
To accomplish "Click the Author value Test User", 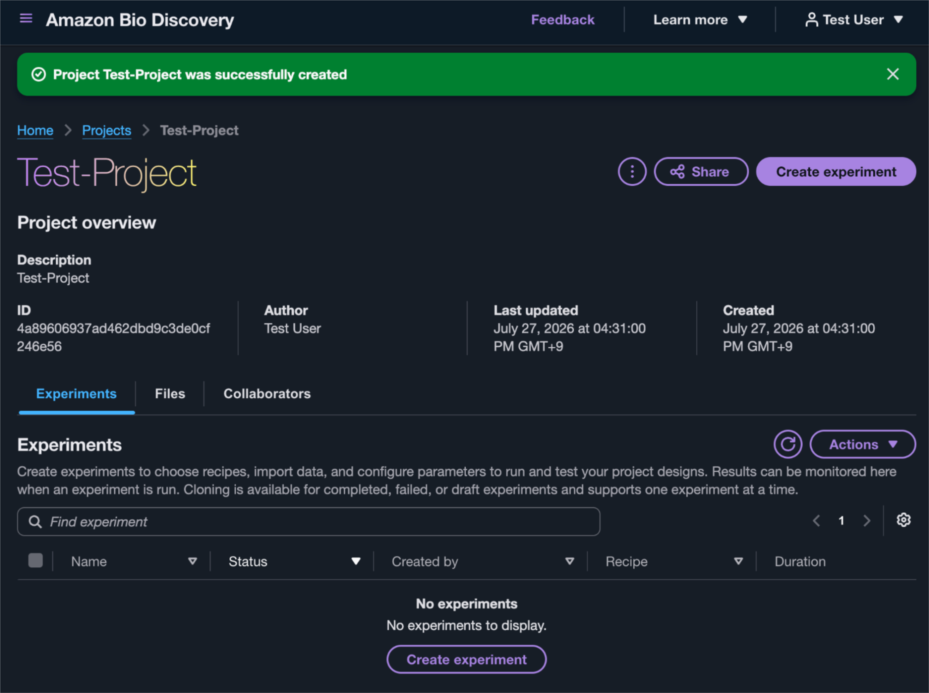I will pos(293,328).
